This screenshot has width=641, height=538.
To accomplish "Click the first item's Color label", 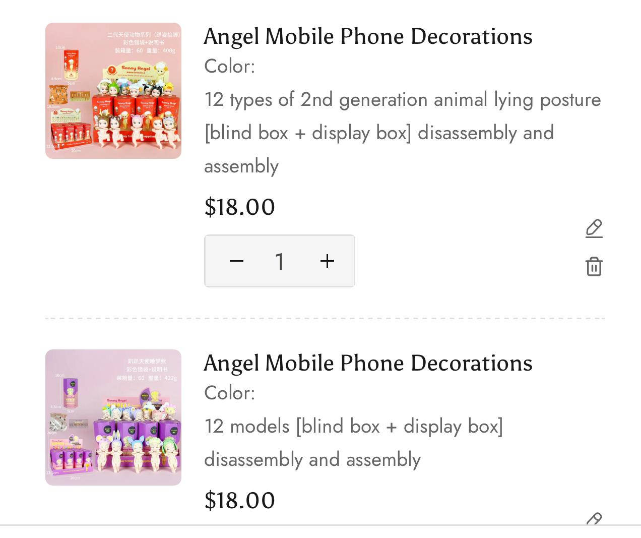I will point(229,66).
